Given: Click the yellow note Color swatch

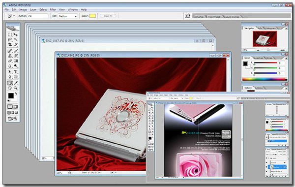Looking at the screenshot, I should click(92, 16).
